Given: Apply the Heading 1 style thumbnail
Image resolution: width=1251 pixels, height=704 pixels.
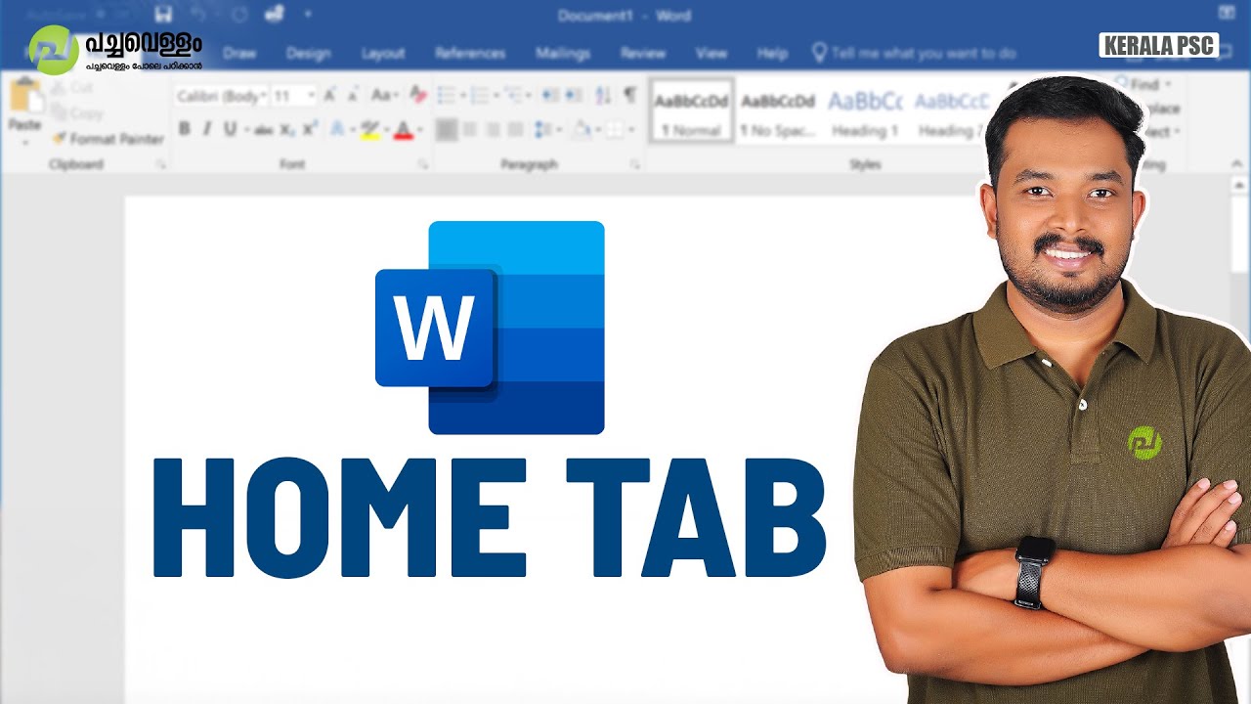Looking at the screenshot, I should 865,111.
